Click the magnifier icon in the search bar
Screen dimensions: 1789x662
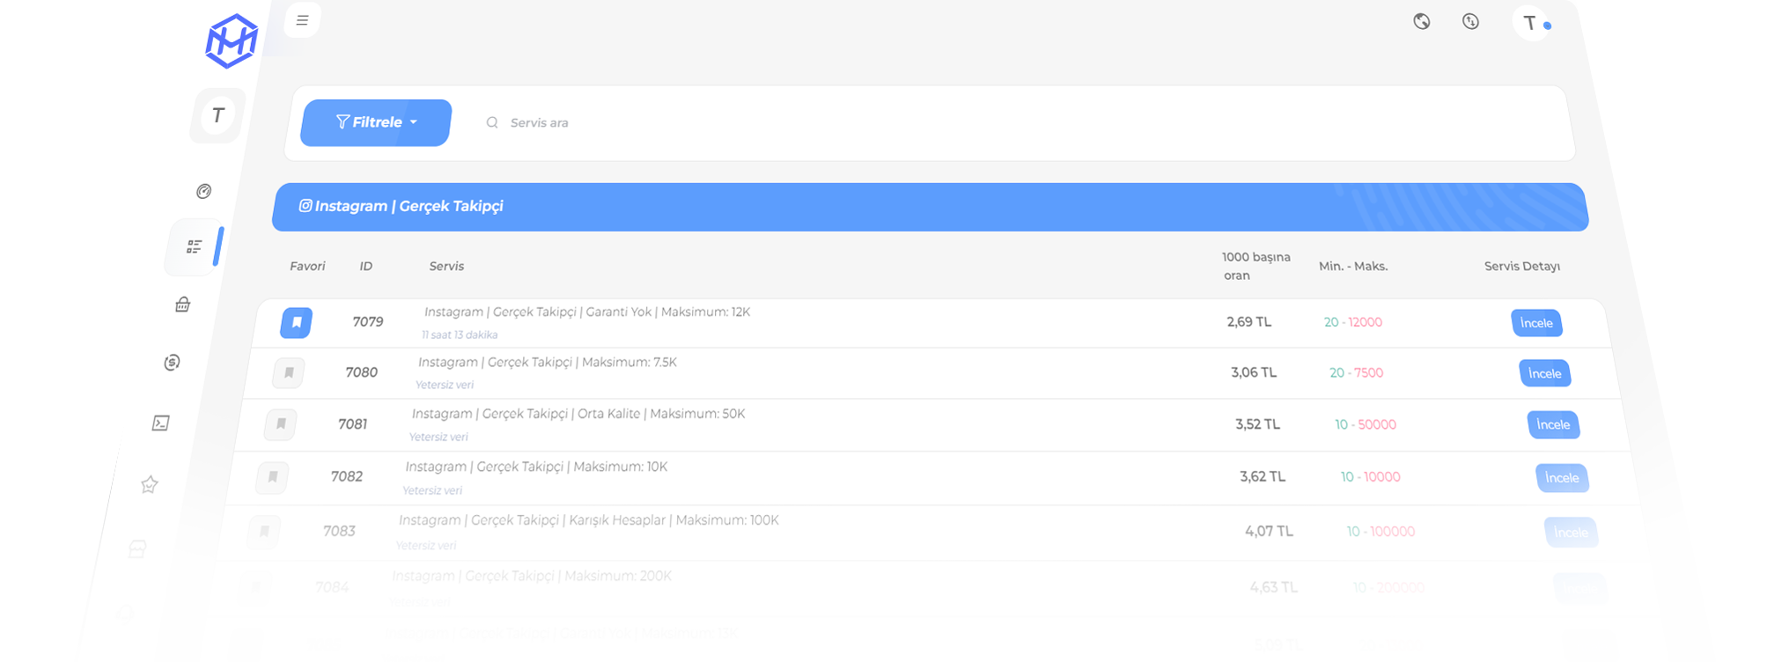point(492,123)
